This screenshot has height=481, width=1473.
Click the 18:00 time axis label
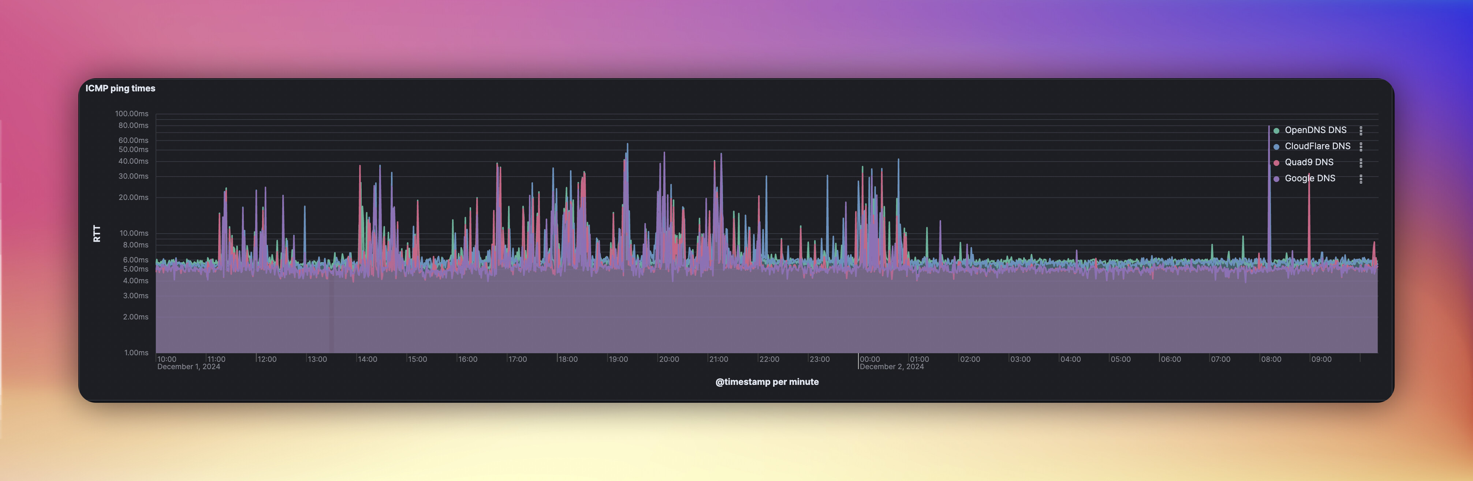[x=568, y=359]
